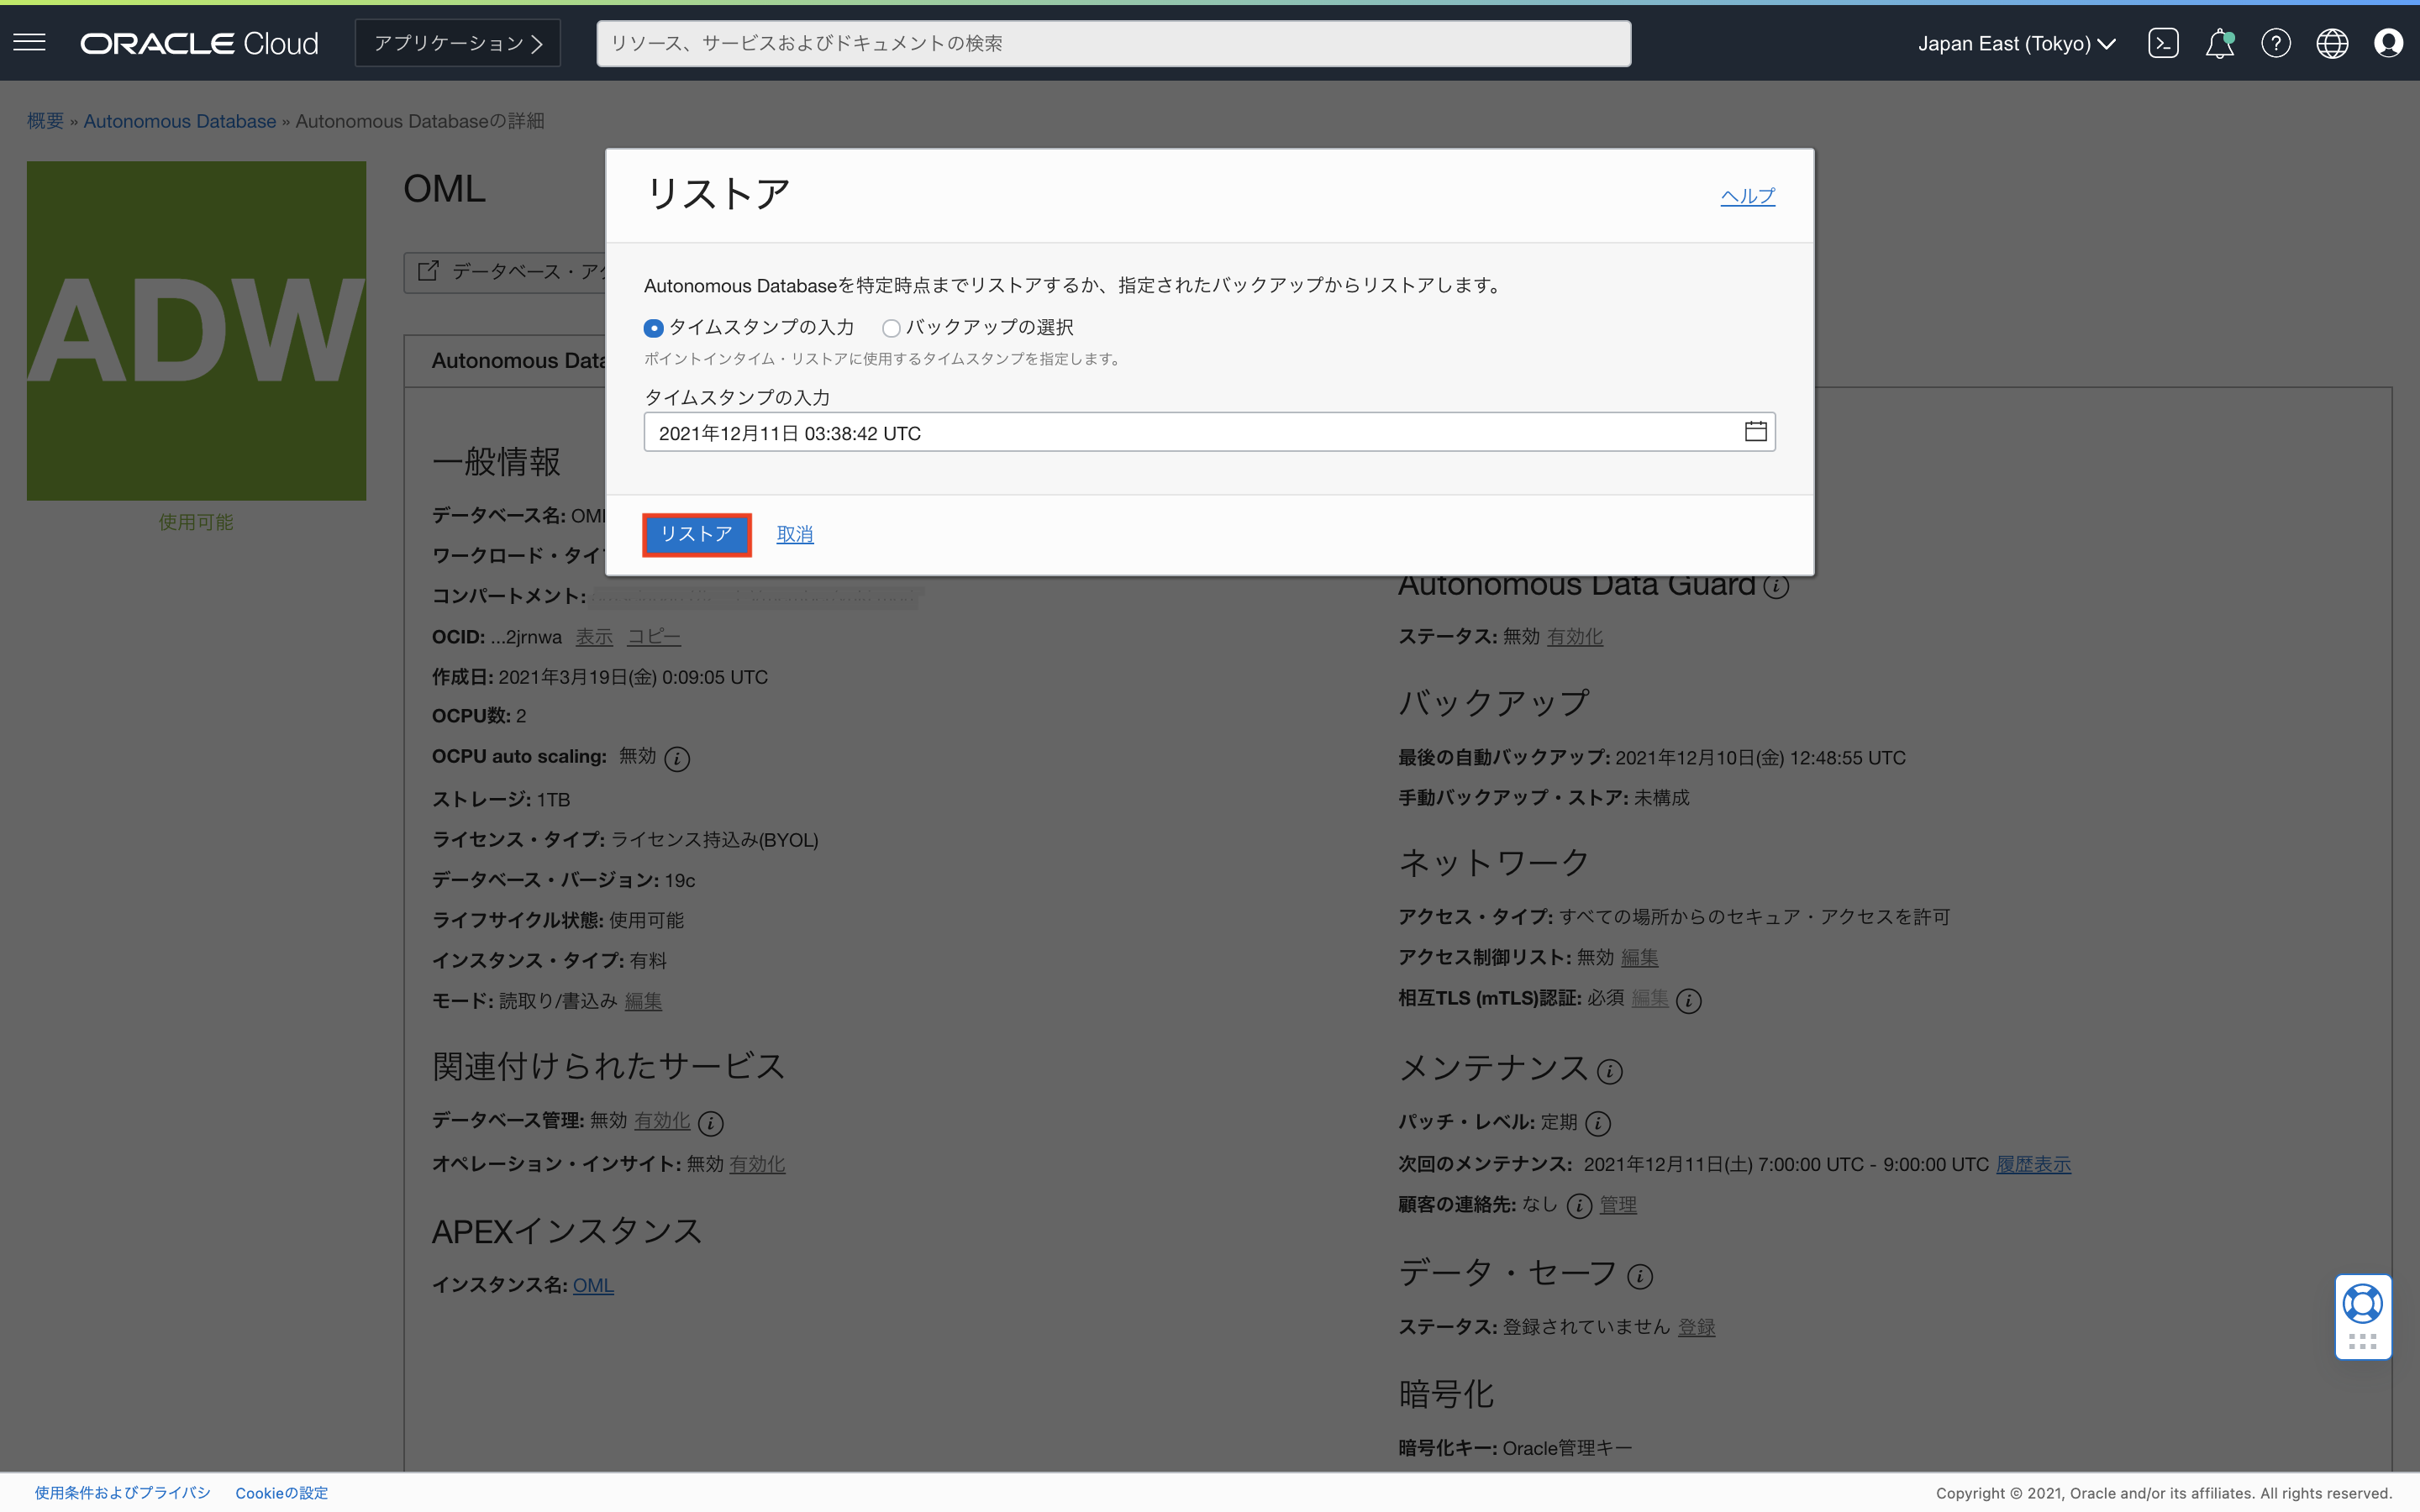Expand the Japan East (Tokyo) region dropdown
This screenshot has width=2420, height=1512.
[x=2016, y=43]
